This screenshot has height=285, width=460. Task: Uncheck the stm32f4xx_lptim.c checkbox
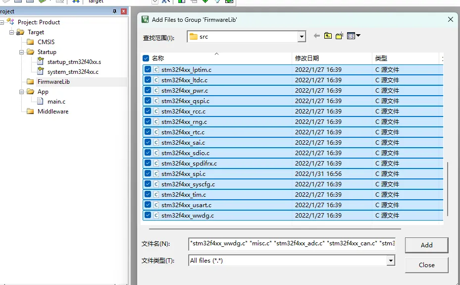coord(148,69)
